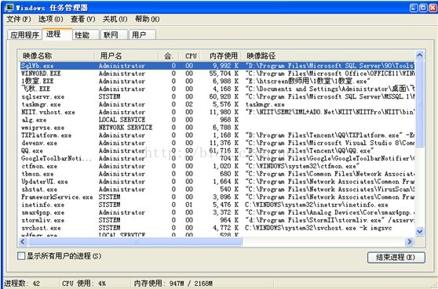
Task: Select the alg.exe process row
Action: pyautogui.click(x=217, y=120)
